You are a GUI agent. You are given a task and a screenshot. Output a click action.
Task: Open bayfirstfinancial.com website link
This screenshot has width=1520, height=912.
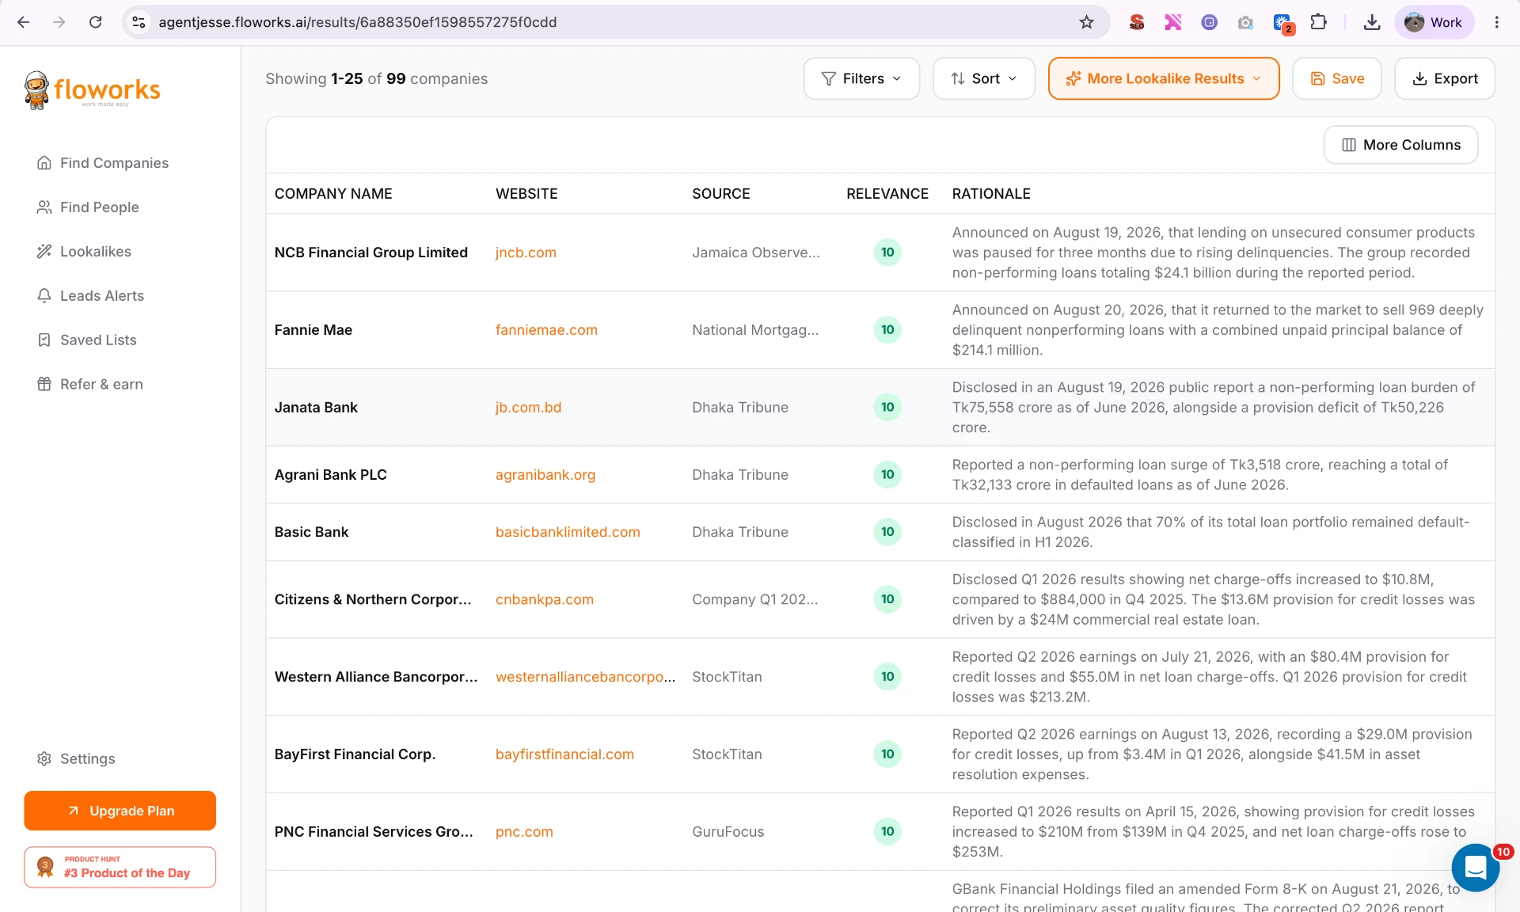564,754
